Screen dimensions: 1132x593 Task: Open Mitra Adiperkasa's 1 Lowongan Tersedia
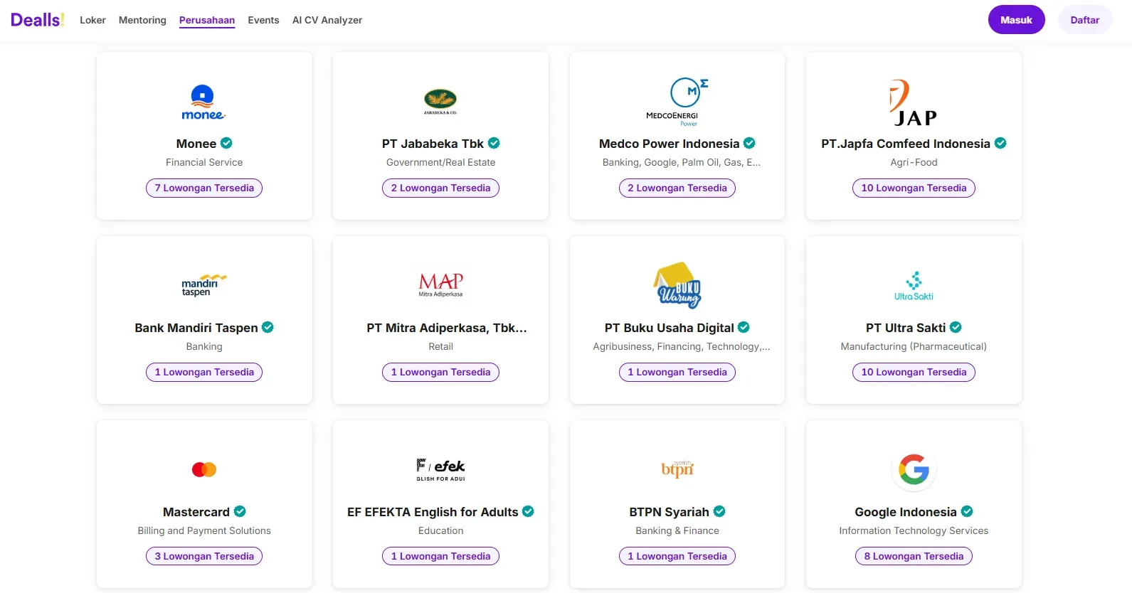tap(440, 372)
